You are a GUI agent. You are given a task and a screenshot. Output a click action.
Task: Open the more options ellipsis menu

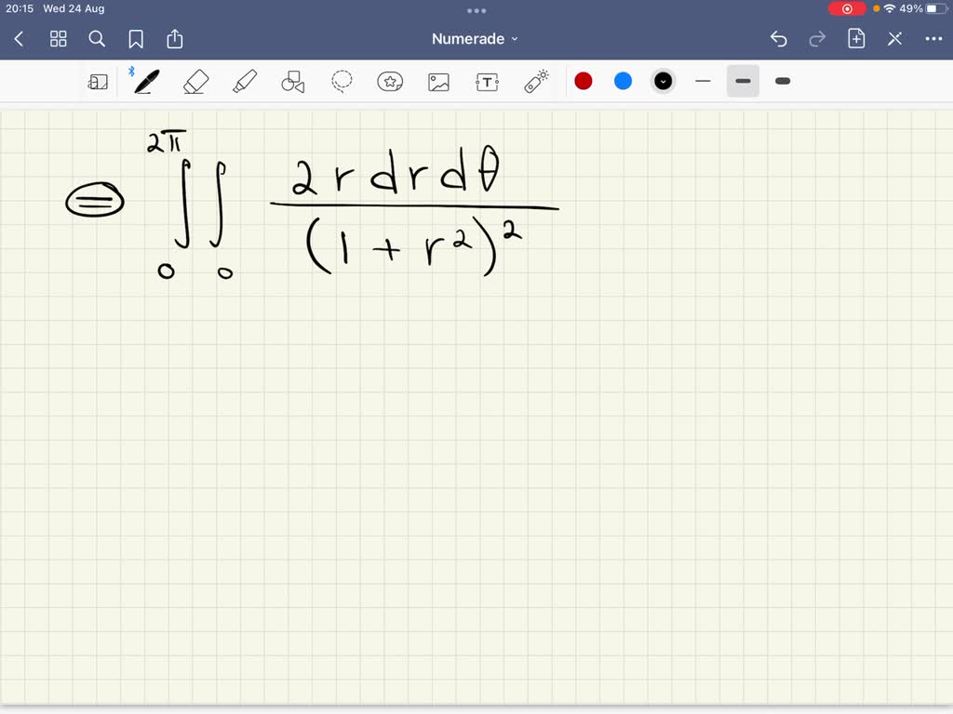pyautogui.click(x=934, y=38)
